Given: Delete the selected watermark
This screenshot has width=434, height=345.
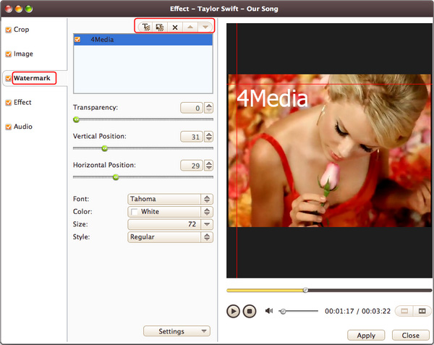Looking at the screenshot, I should pos(174,26).
